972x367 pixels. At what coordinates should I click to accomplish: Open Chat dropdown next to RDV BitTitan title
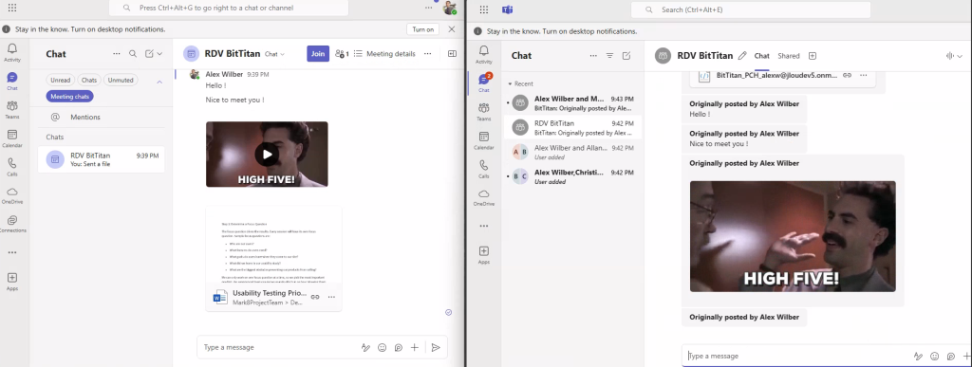coord(274,54)
